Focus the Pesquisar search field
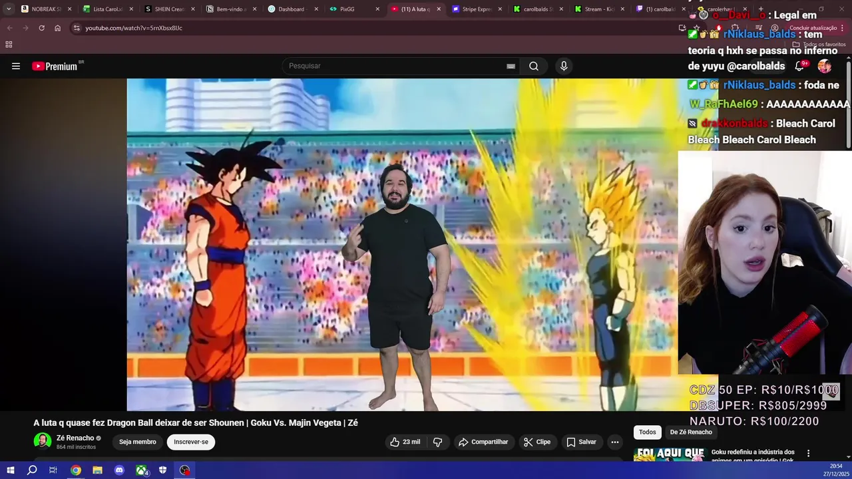The image size is (852, 479). [x=396, y=66]
